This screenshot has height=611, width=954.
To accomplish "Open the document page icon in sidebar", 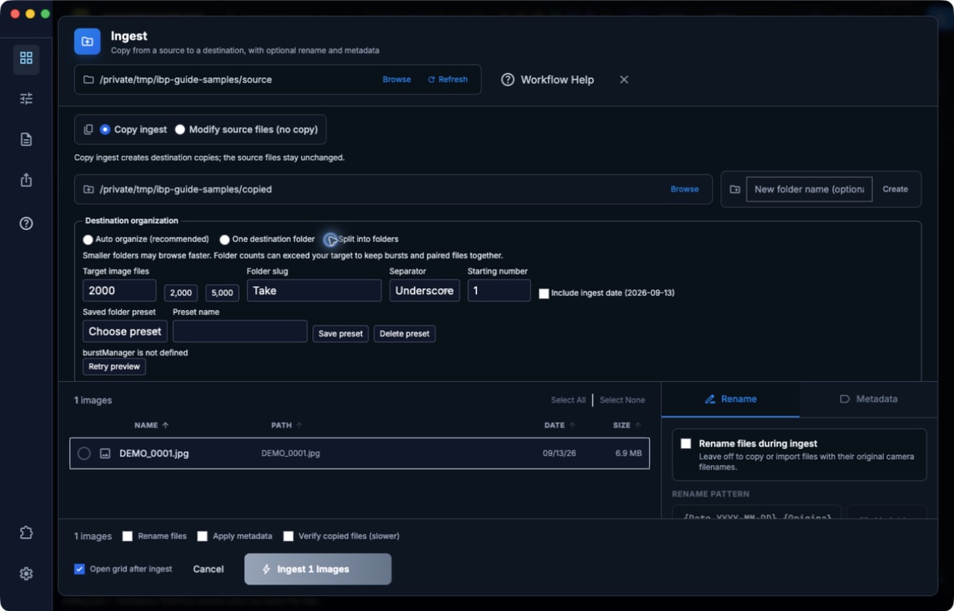I will pos(26,139).
